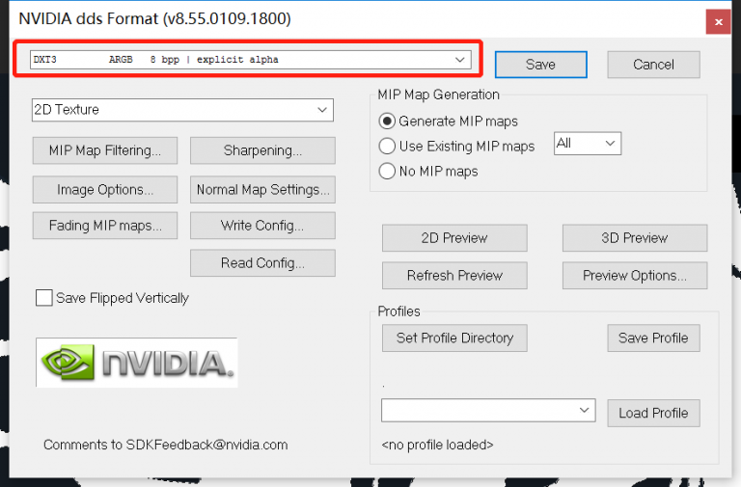Open Normal Map Settings
This screenshot has width=741, height=487.
tap(262, 190)
